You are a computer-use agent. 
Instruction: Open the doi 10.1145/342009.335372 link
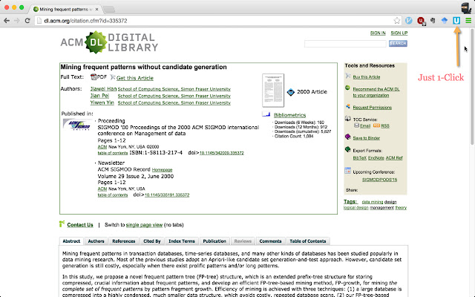[221, 153]
